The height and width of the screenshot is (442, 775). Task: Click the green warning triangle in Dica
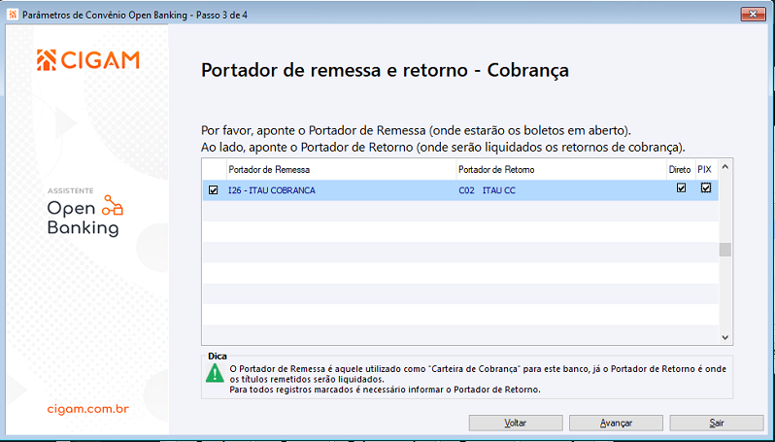pyautogui.click(x=215, y=373)
